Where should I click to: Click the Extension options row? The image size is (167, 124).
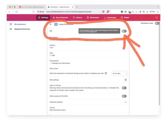coord(88,102)
